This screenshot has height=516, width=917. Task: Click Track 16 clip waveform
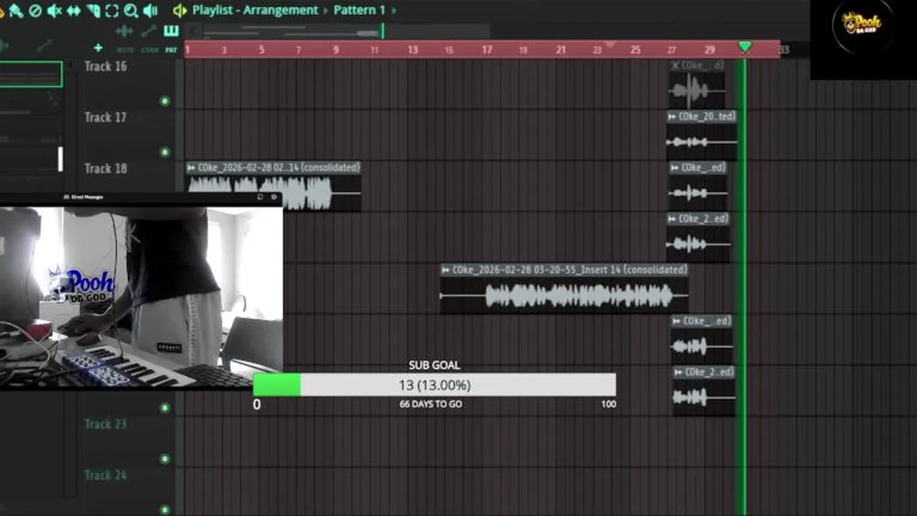pyautogui.click(x=697, y=90)
